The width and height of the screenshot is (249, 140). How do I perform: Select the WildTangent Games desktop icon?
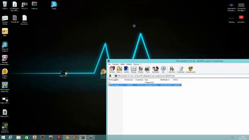5,87
